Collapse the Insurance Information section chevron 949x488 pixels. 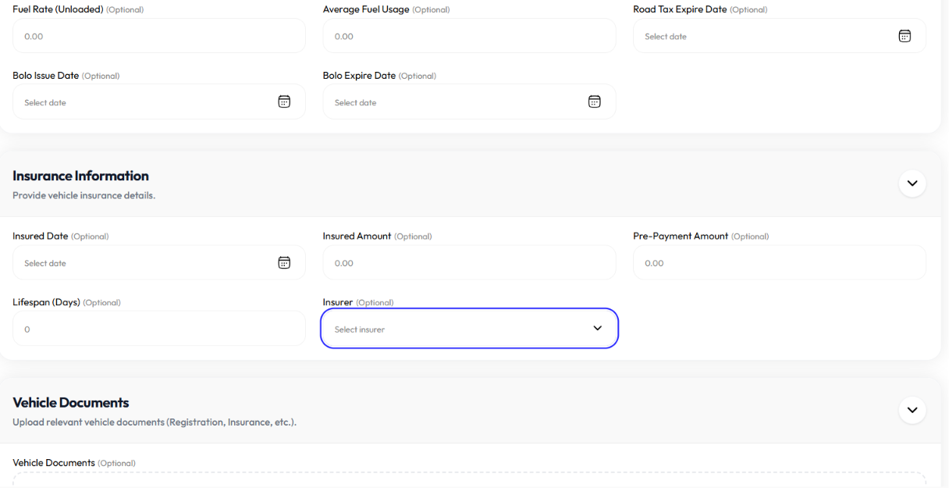coord(912,183)
